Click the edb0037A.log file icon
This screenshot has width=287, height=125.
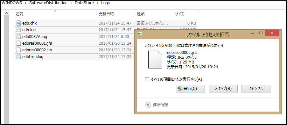point(18,37)
